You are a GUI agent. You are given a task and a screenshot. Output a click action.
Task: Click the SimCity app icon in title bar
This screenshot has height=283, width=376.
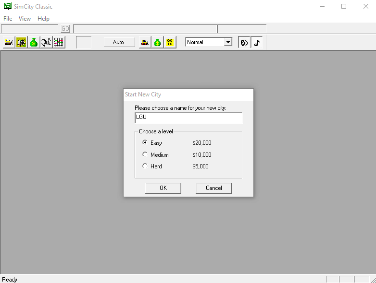point(8,6)
